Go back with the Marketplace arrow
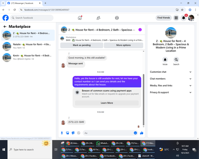 [x=5, y=27]
